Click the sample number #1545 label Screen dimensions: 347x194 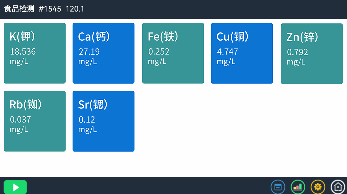click(x=50, y=9)
